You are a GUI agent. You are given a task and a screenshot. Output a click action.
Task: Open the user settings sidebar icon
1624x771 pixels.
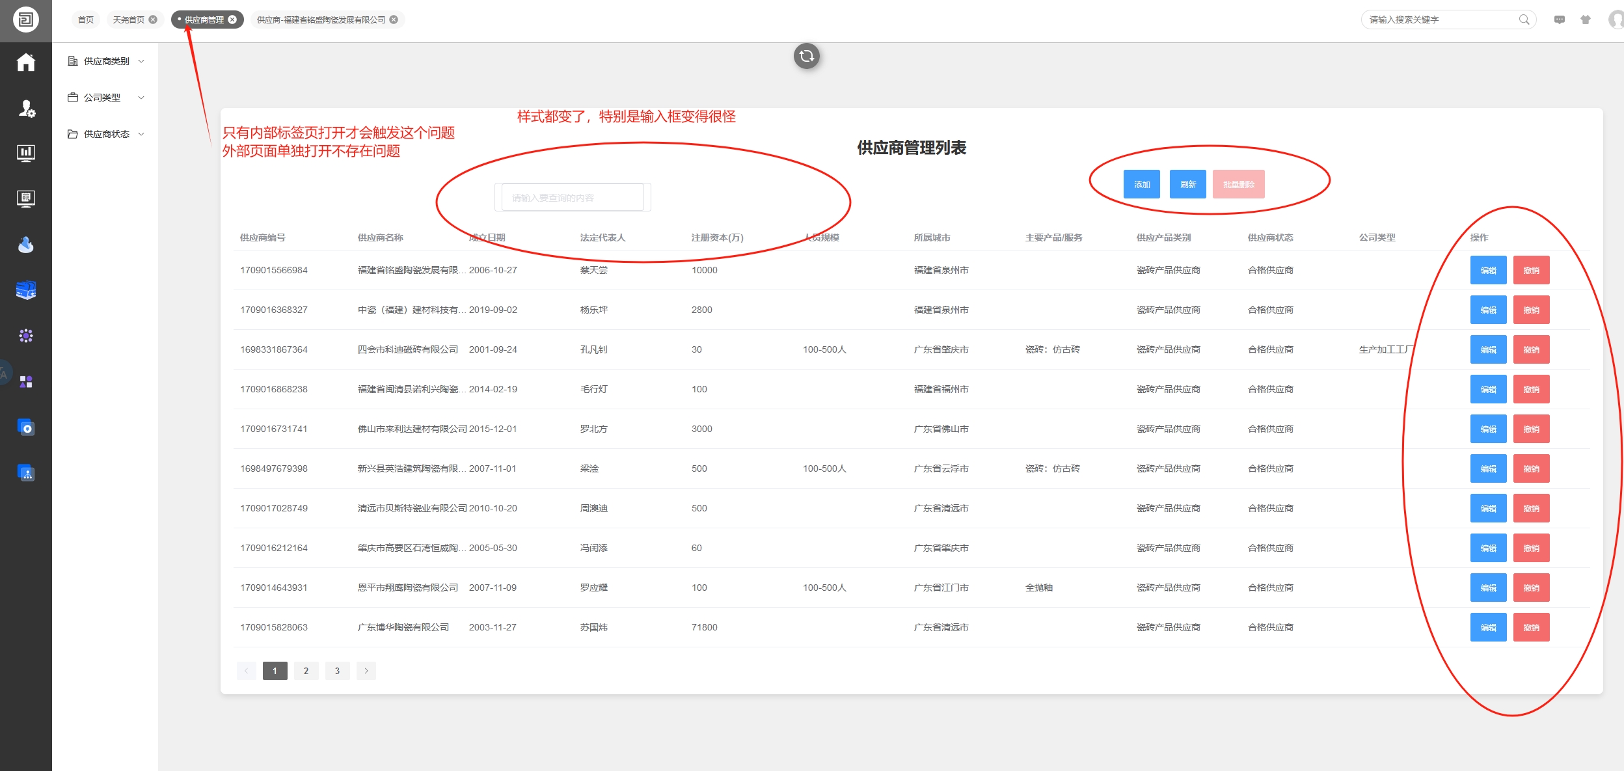pos(26,108)
